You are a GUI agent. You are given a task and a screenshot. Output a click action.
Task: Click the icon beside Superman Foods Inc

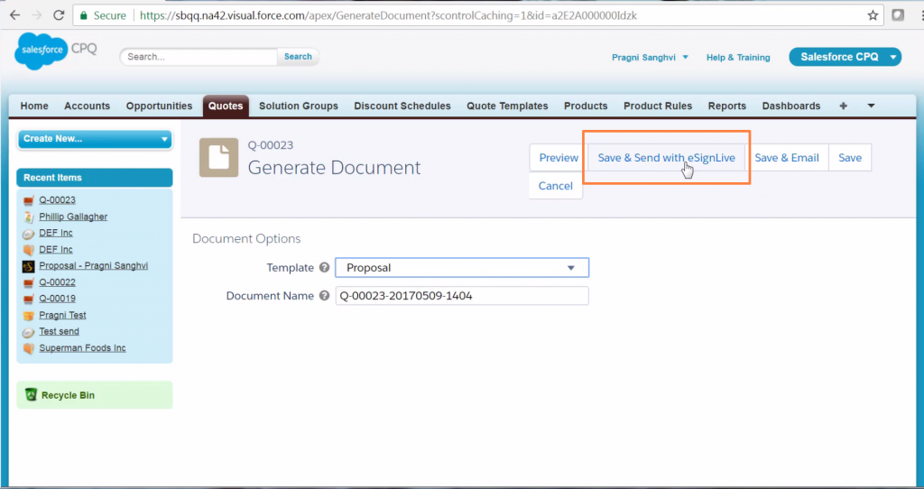[x=28, y=348]
